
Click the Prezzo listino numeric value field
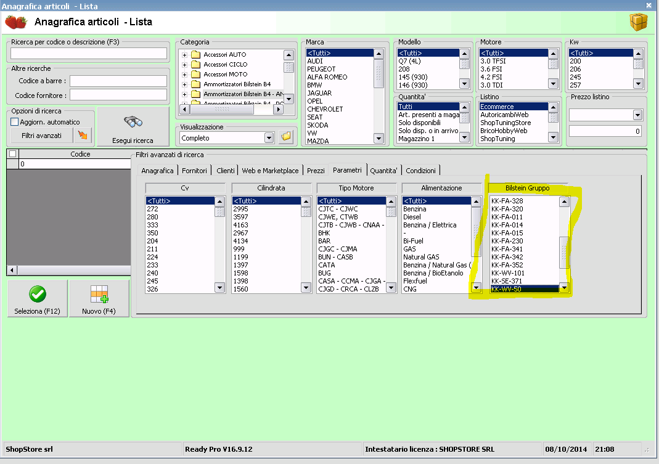[x=605, y=131]
